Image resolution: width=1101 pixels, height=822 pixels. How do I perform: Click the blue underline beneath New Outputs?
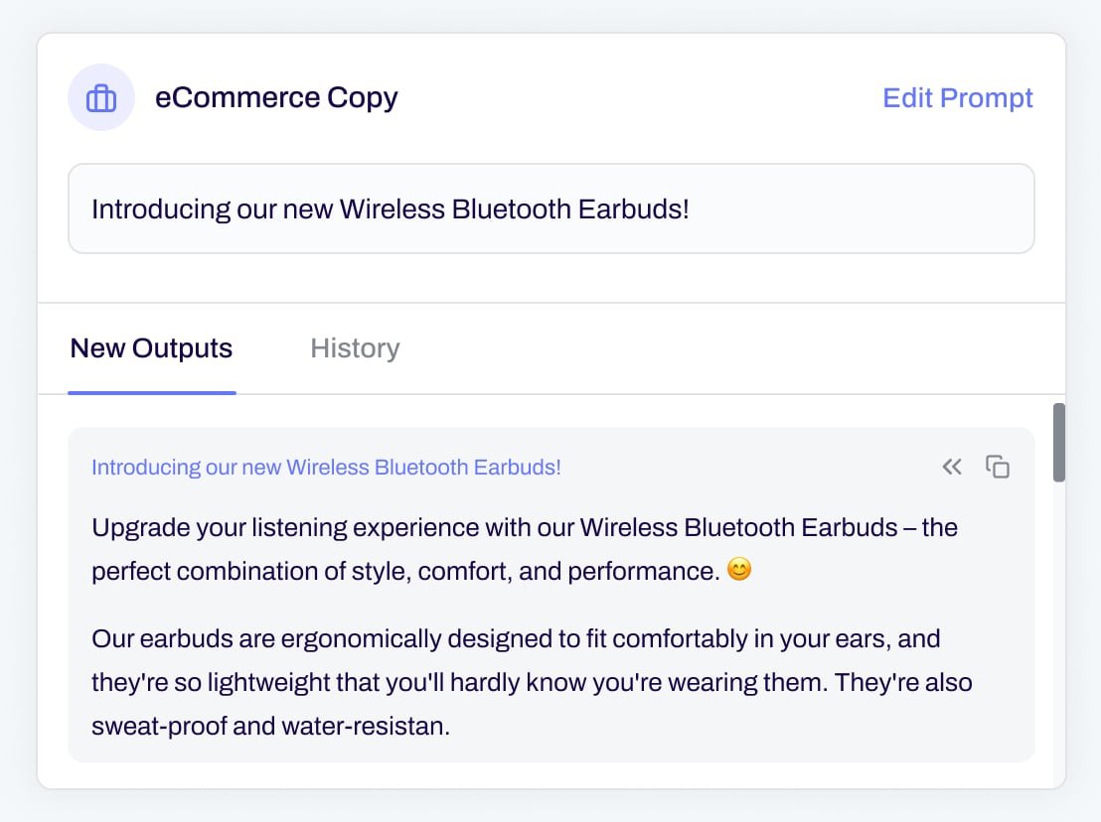[152, 392]
